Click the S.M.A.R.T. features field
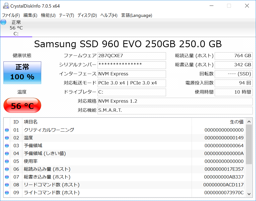Image resolution: width=256 pixels, height=201 pixels. 175,111
